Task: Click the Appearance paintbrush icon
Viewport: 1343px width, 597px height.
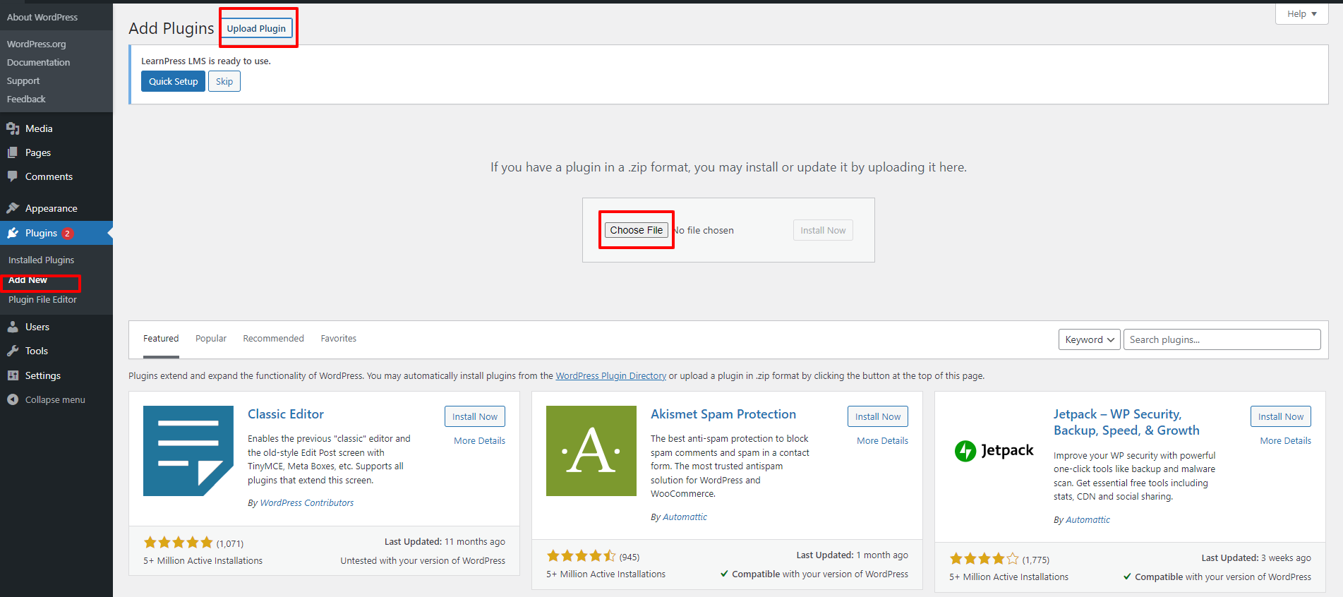Action: (13, 208)
